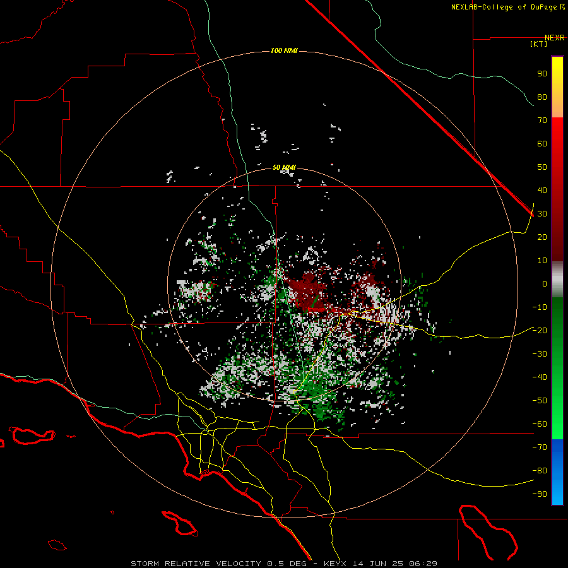Click the 50 NMI range ring label
This screenshot has height=568, width=568.
(x=284, y=167)
